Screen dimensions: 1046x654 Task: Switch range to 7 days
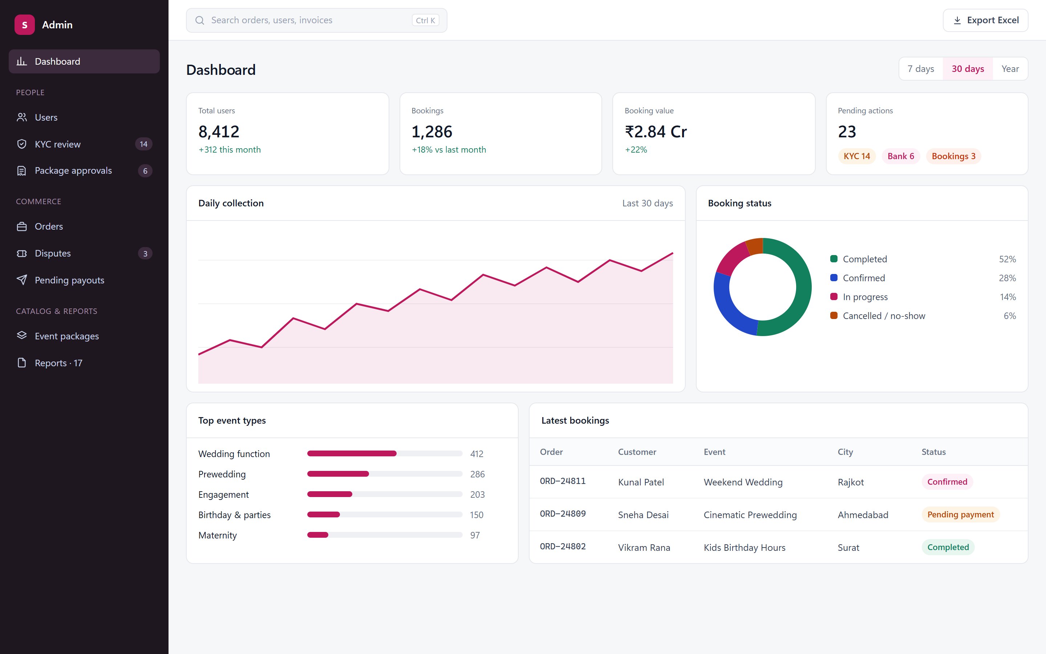point(921,69)
